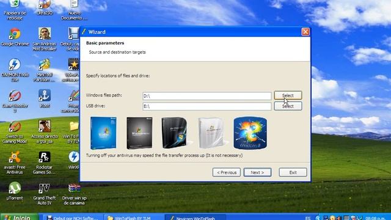Click Select button for Windows files path
This screenshot has height=220, width=391.
pos(288,95)
